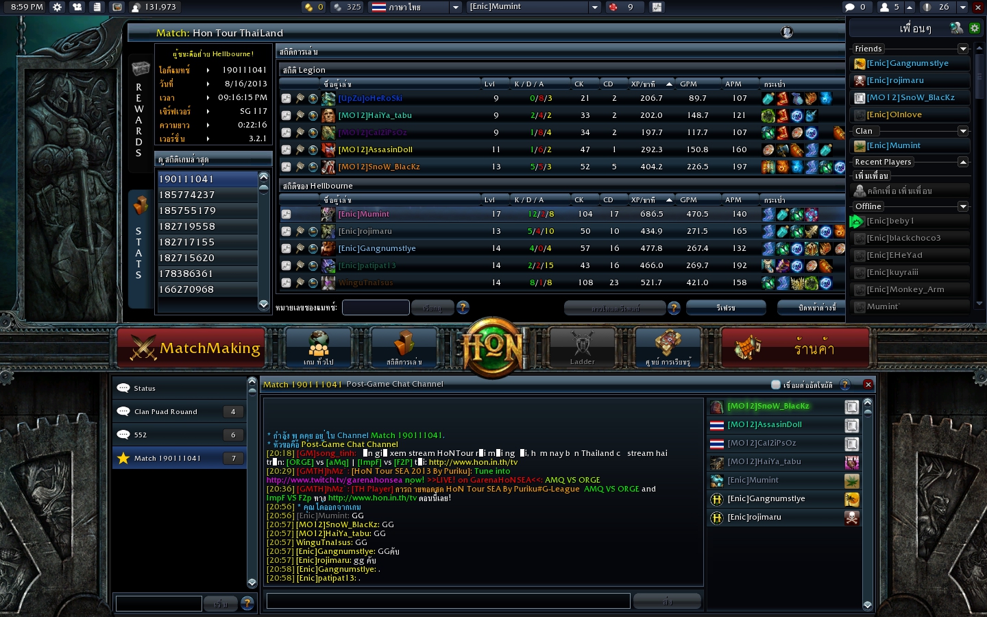Collapse the Friends section in friends list
Image resolution: width=987 pixels, height=617 pixels.
point(963,49)
